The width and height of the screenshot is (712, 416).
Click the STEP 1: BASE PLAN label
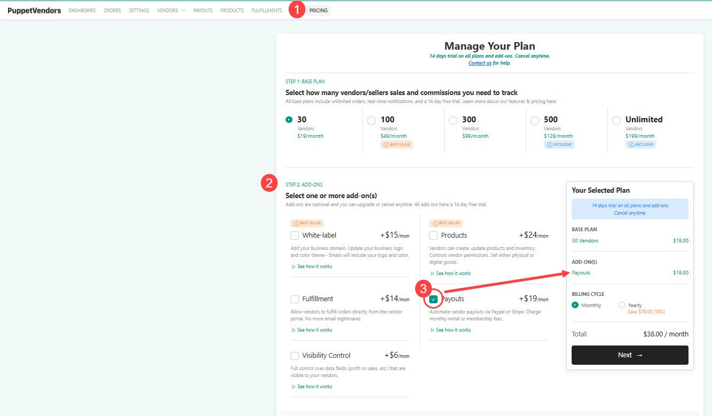point(305,82)
